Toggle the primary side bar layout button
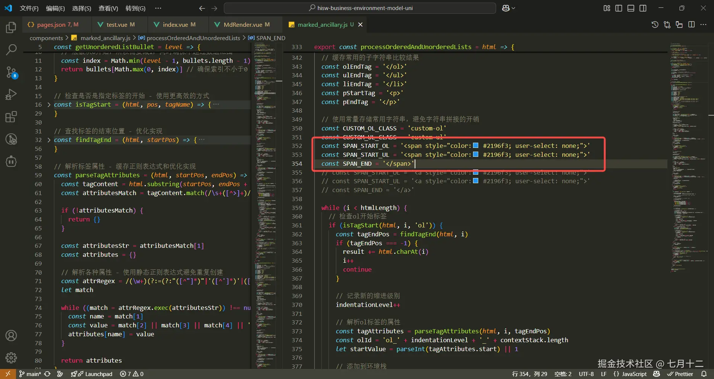714x379 pixels. [619, 8]
